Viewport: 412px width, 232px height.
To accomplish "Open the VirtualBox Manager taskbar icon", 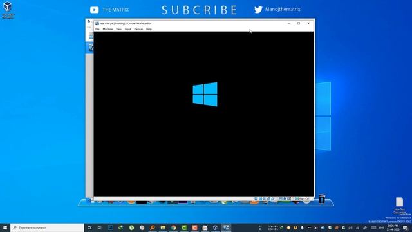I will coord(215,227).
